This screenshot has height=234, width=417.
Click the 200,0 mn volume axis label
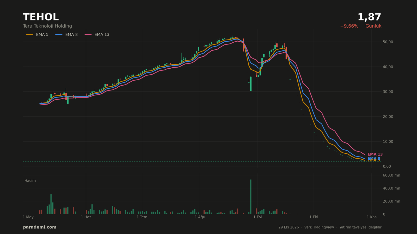point(391,201)
